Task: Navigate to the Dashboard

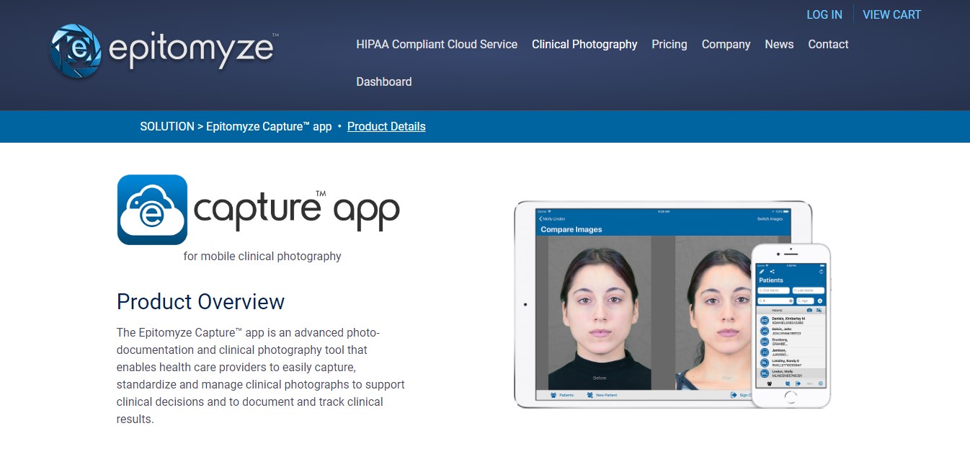Action: (384, 81)
